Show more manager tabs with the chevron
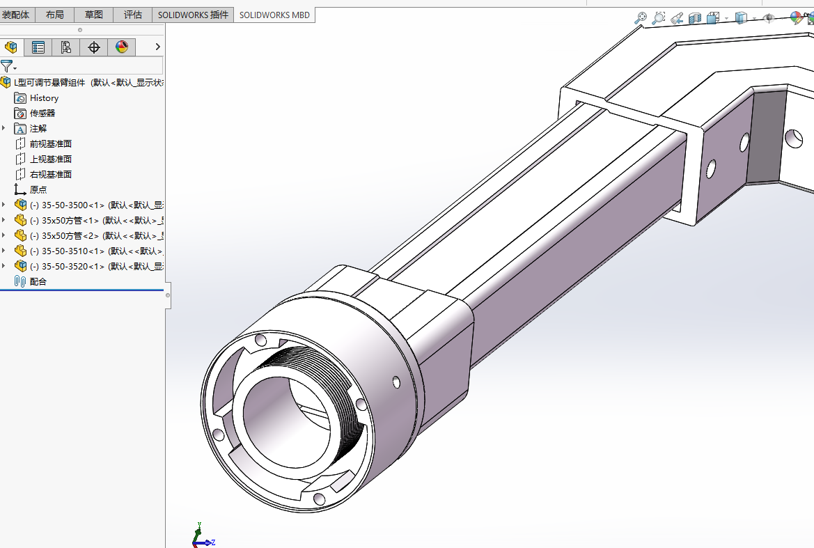The image size is (814, 548). pyautogui.click(x=158, y=47)
